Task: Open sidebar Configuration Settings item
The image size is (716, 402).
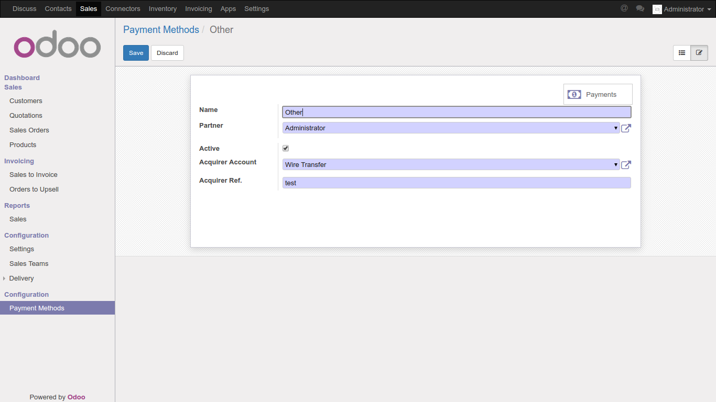Action: click(58, 249)
